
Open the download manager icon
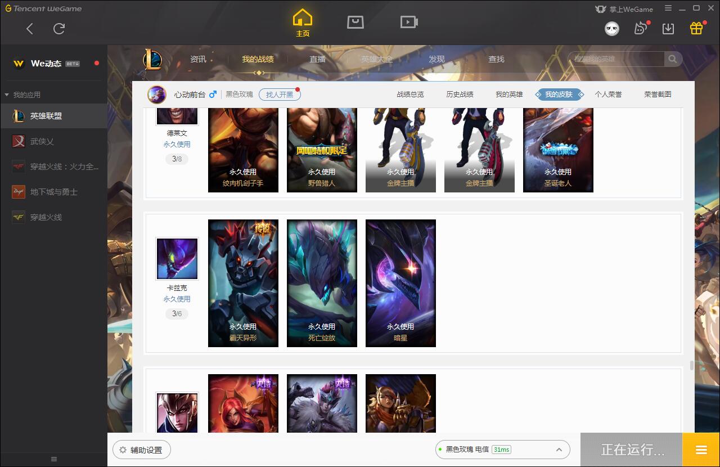pyautogui.click(x=668, y=29)
